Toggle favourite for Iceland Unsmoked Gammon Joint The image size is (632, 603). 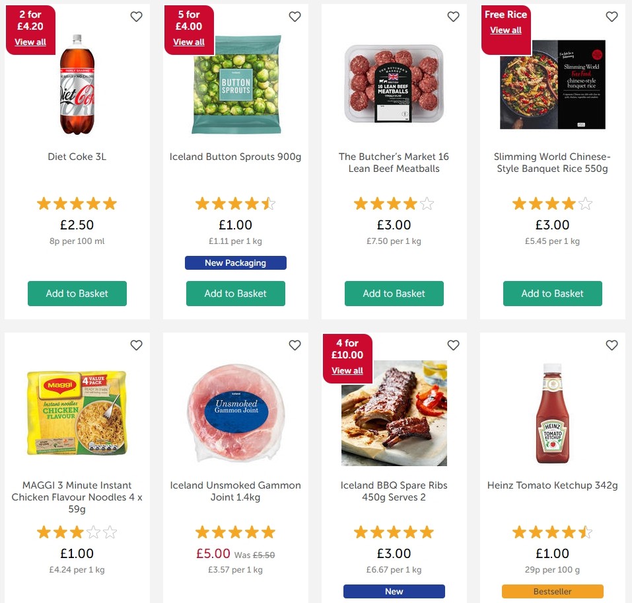[295, 345]
